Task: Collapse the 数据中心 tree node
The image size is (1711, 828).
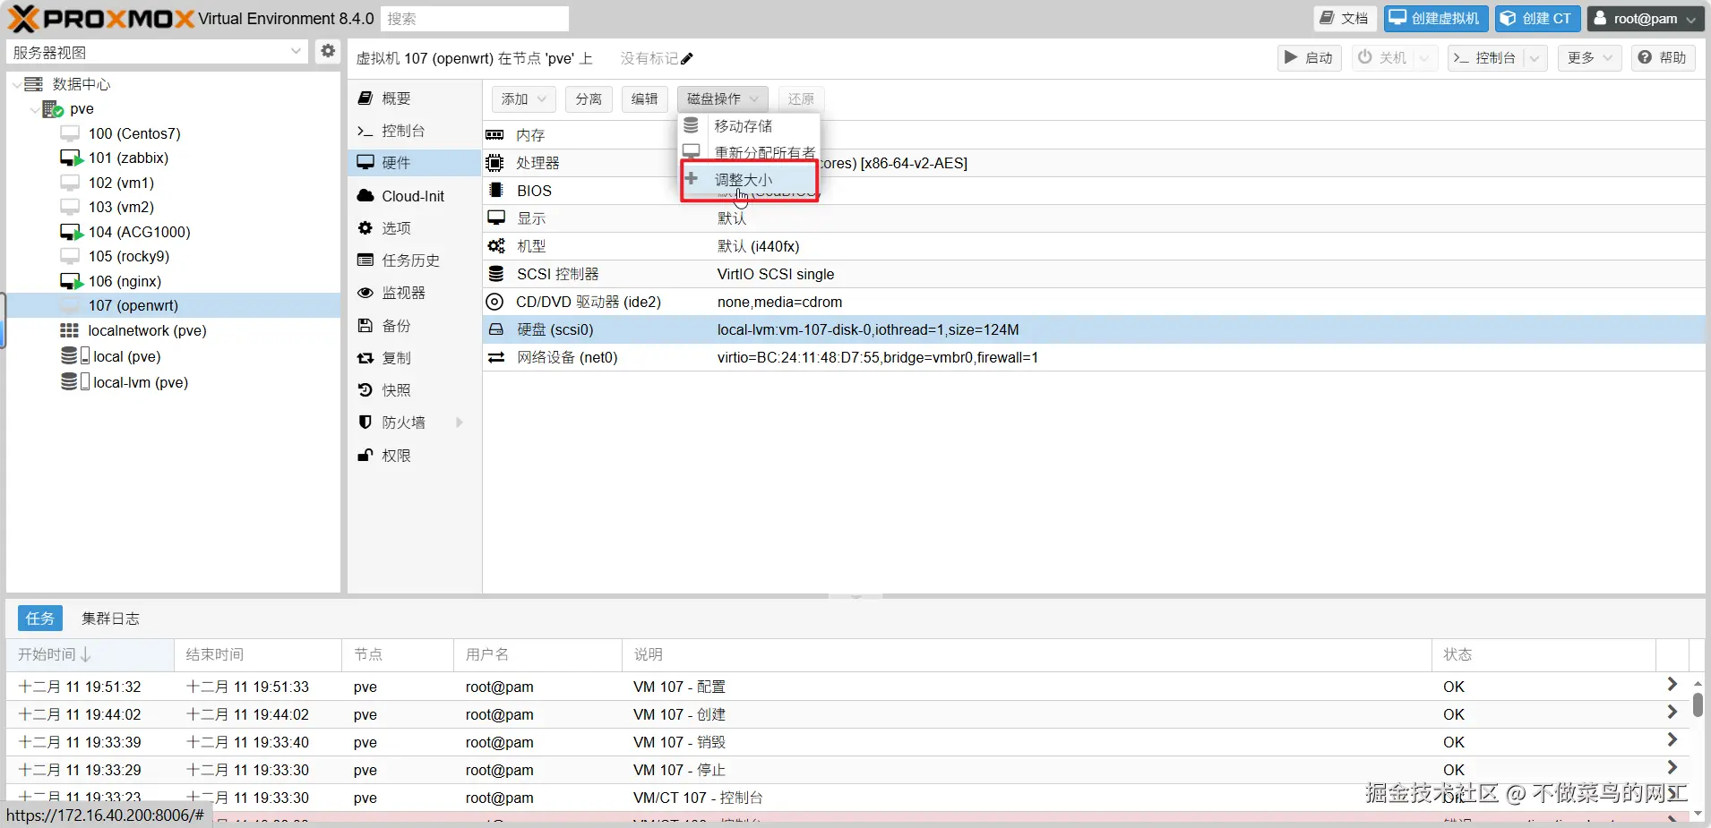Action: (x=16, y=84)
